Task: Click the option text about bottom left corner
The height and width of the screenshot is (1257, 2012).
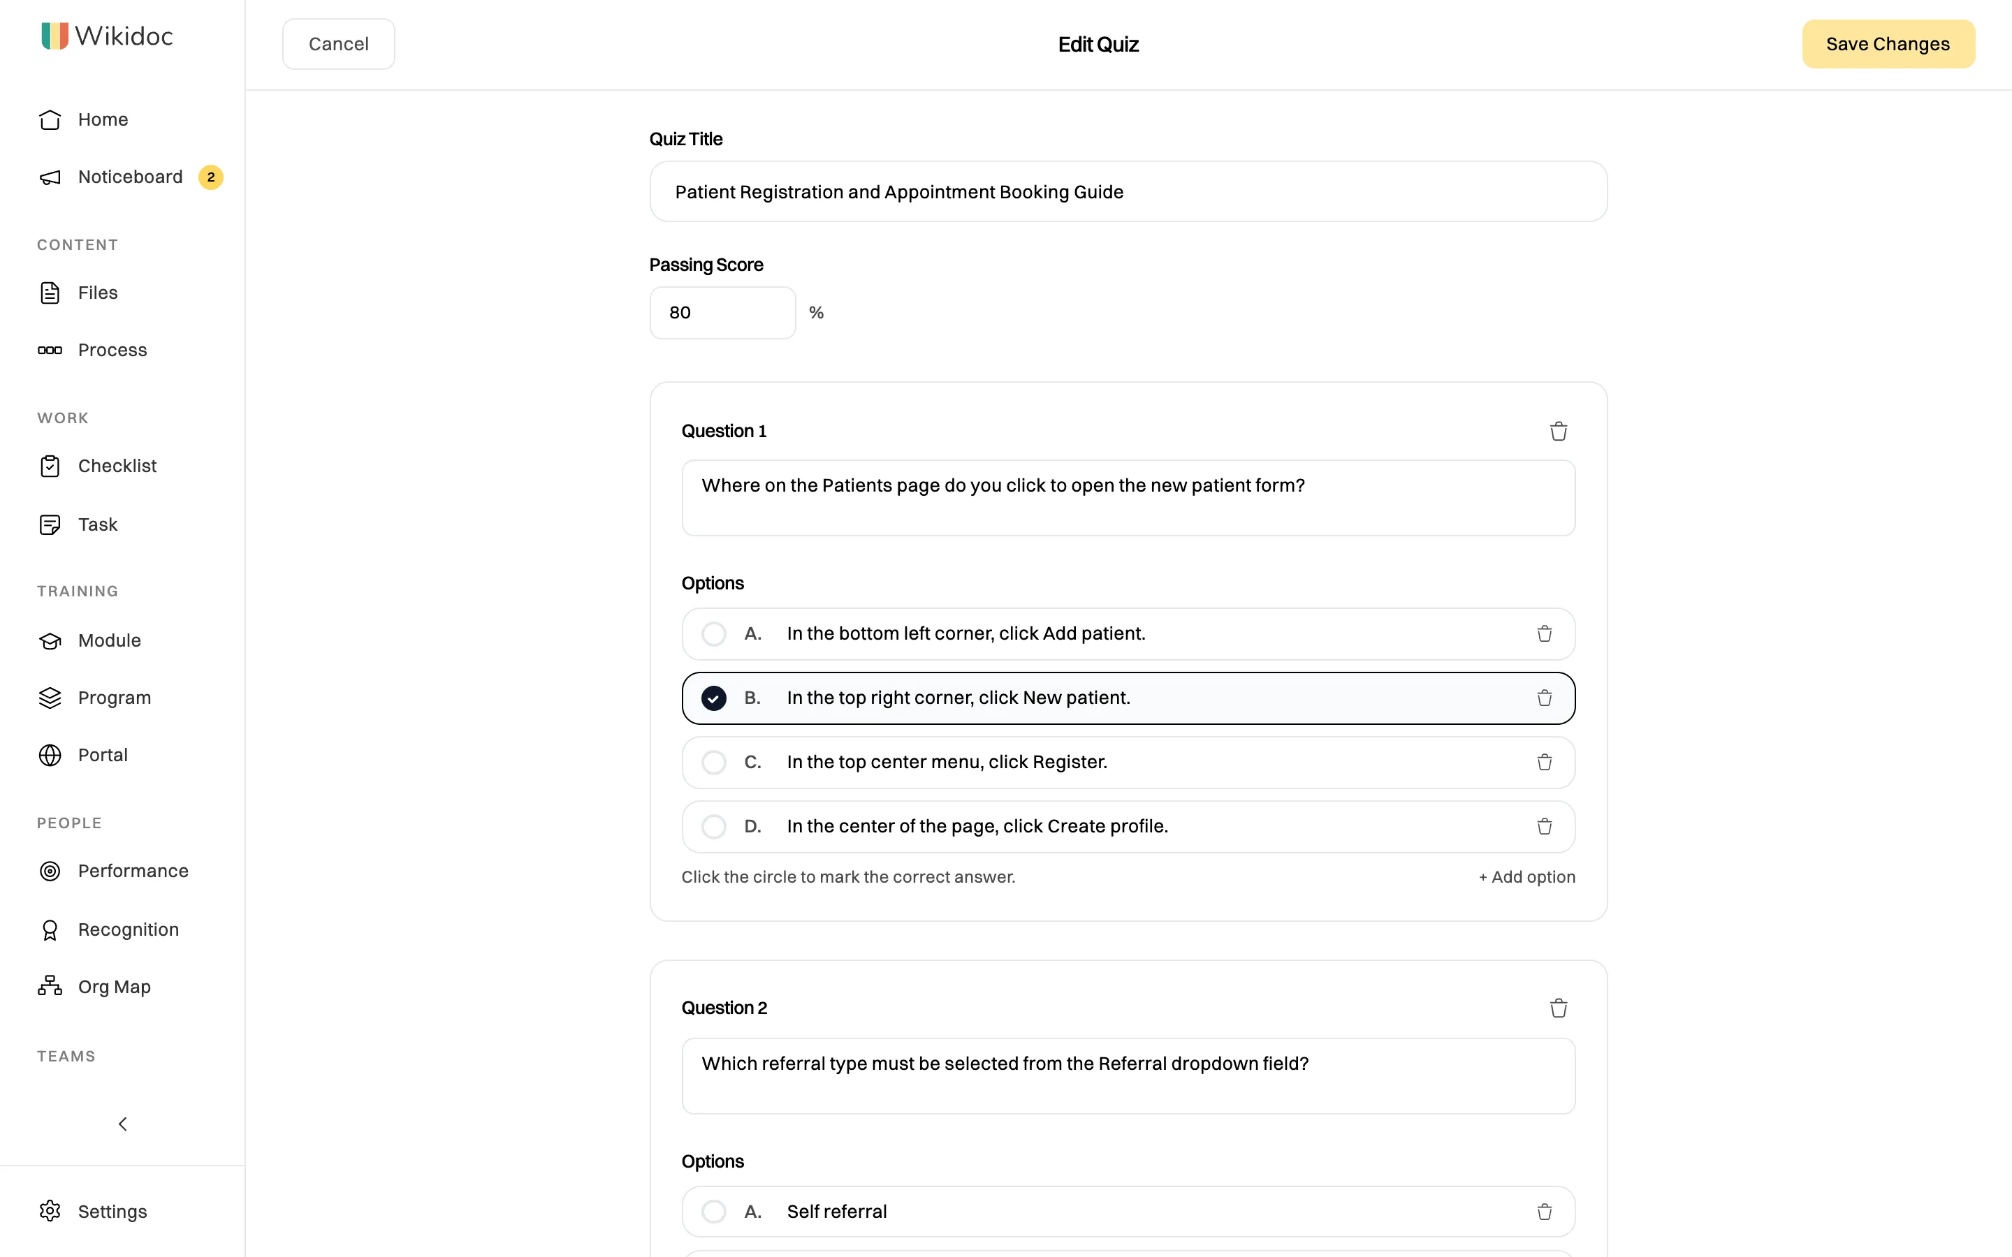Action: click(966, 633)
